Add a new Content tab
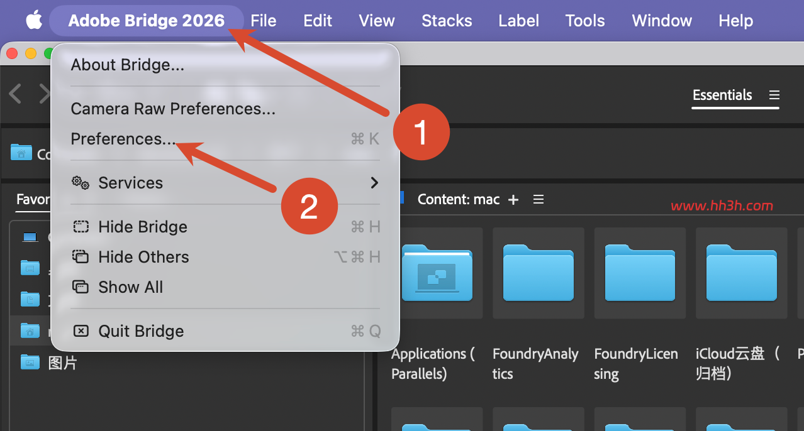Viewport: 804px width, 431px height. [x=513, y=200]
